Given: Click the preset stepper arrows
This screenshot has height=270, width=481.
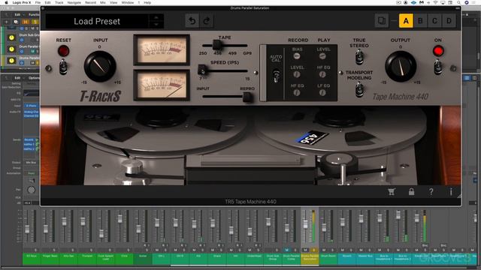Looking at the screenshot, I should click(x=156, y=21).
